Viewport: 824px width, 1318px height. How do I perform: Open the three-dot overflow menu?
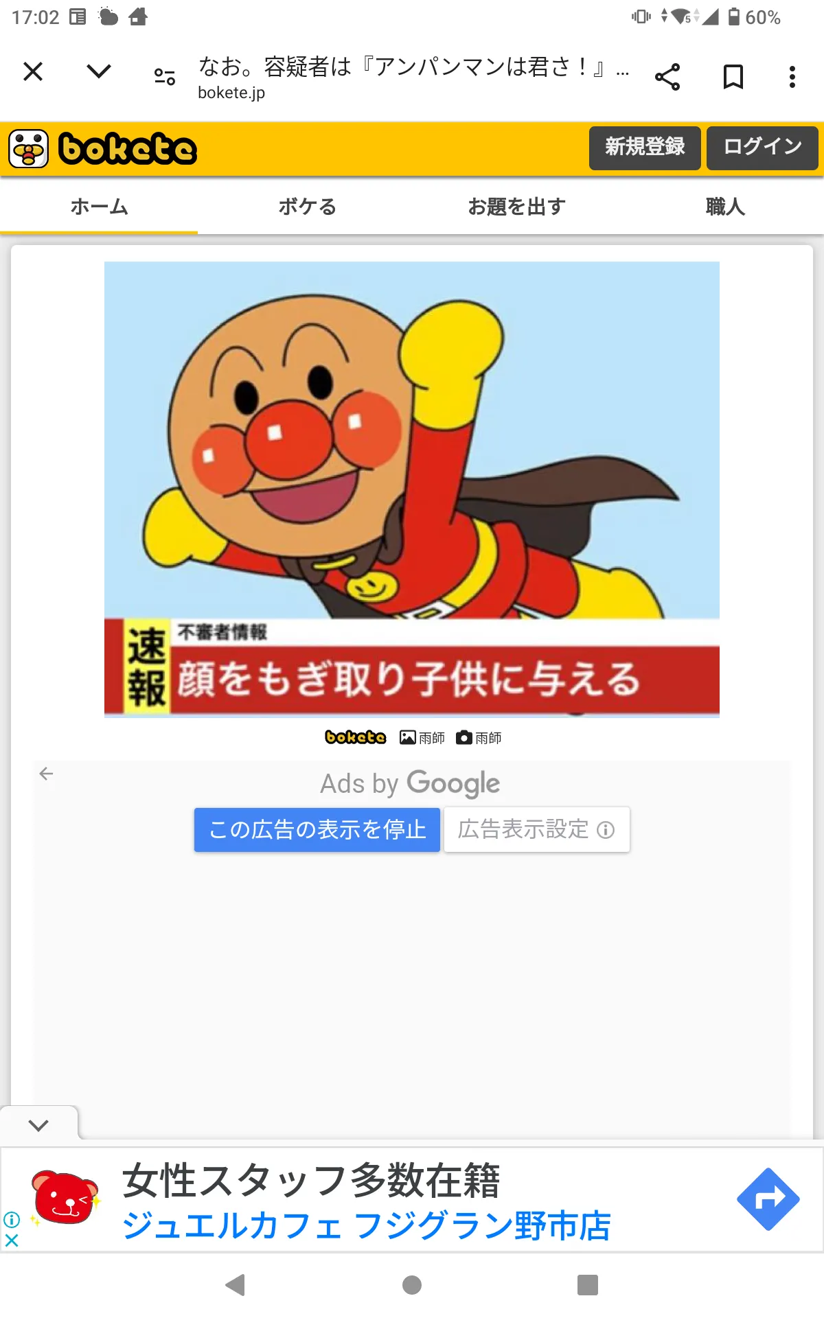[x=792, y=77]
